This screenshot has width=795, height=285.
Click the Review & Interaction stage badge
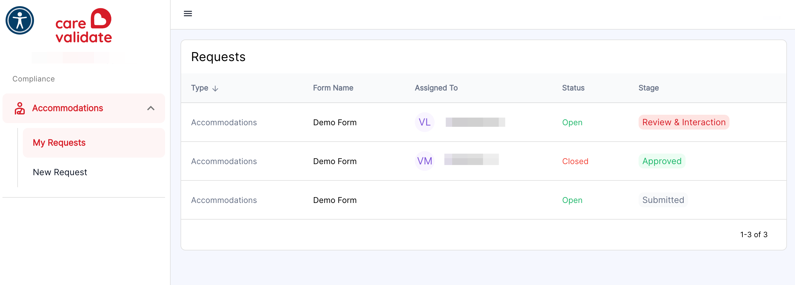coord(684,122)
